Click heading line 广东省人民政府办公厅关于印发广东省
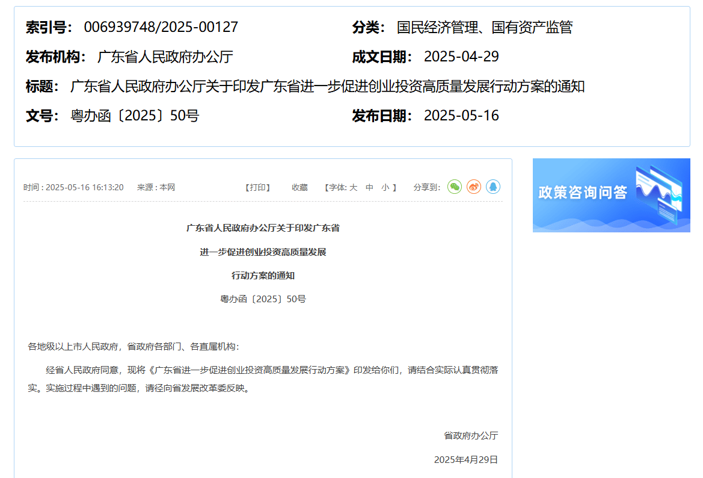703x478 pixels. point(263,228)
